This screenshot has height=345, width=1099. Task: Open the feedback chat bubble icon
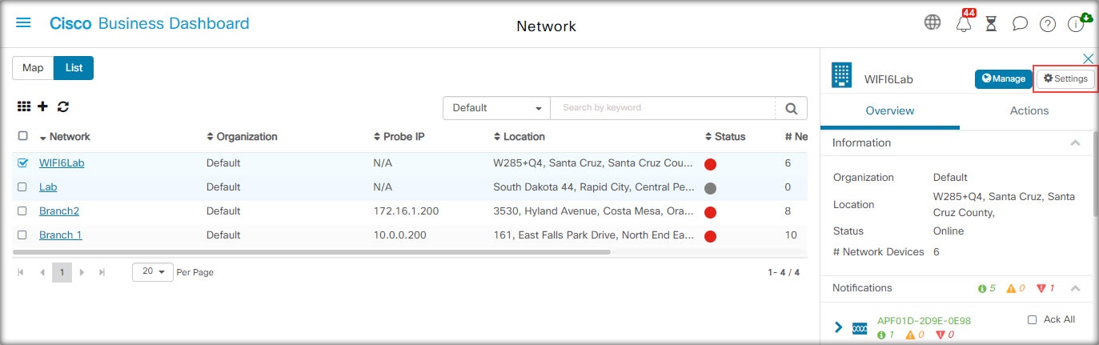click(x=1020, y=24)
